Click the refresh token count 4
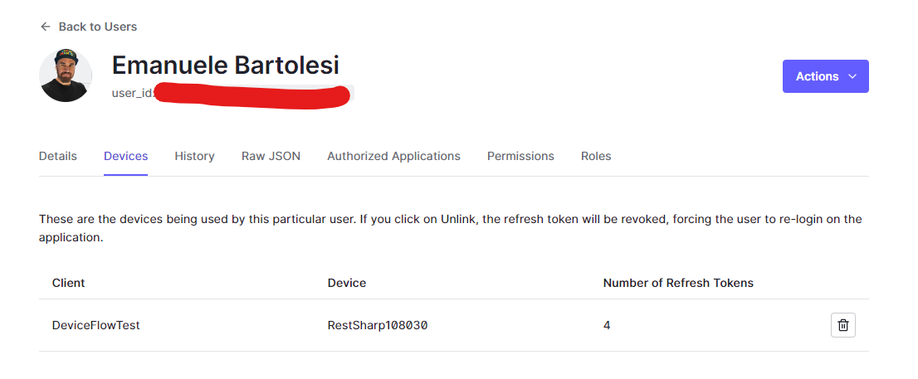 [x=607, y=325]
